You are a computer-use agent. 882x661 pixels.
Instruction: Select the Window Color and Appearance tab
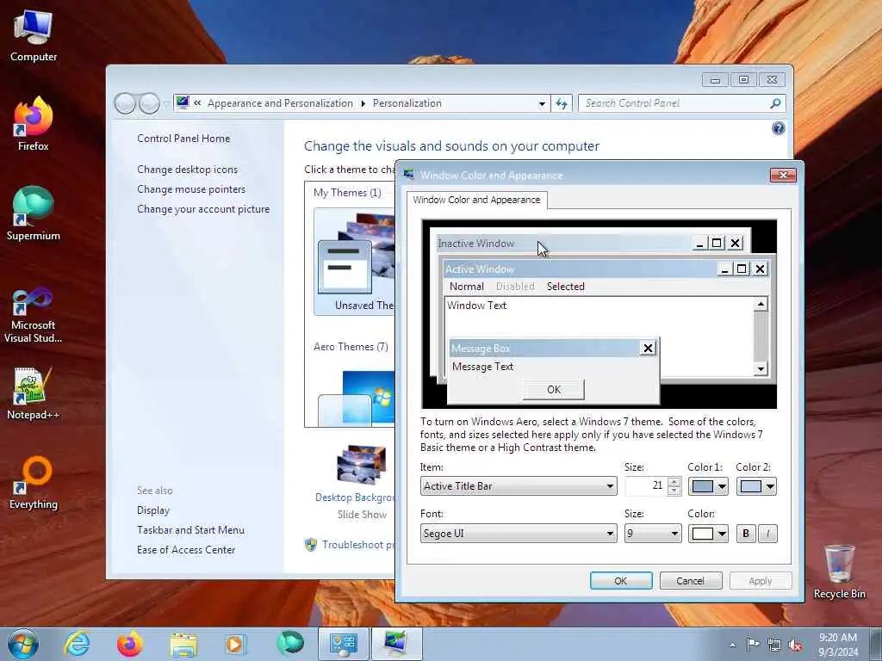tap(476, 200)
